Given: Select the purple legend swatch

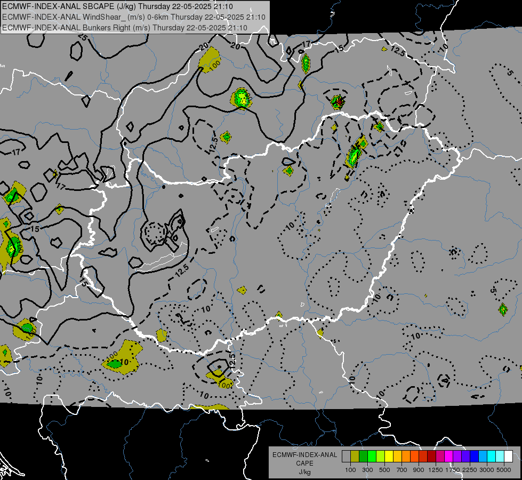Looking at the screenshot, I should coord(457,457).
